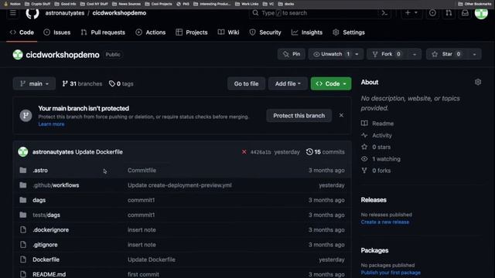
Task: View the 0 stars link
Action: pyautogui.click(x=376, y=147)
